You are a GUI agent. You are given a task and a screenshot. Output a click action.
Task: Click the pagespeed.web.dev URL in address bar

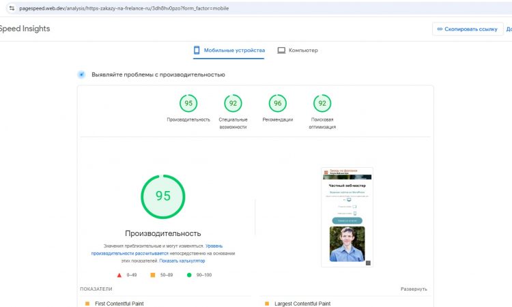[x=124, y=8]
